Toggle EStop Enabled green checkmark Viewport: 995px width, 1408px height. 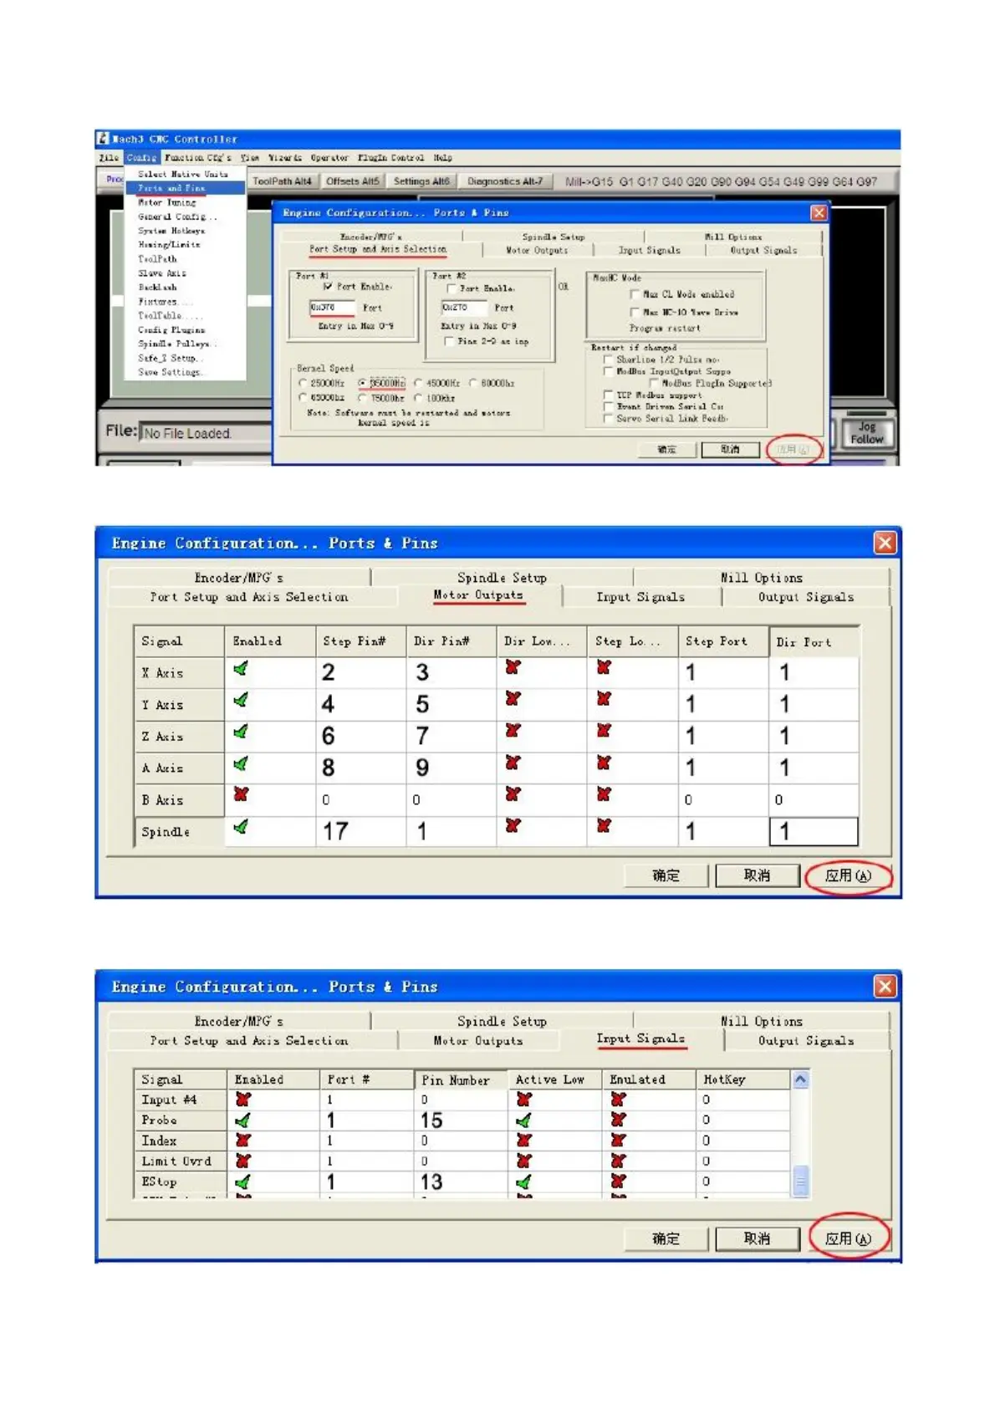click(243, 1183)
